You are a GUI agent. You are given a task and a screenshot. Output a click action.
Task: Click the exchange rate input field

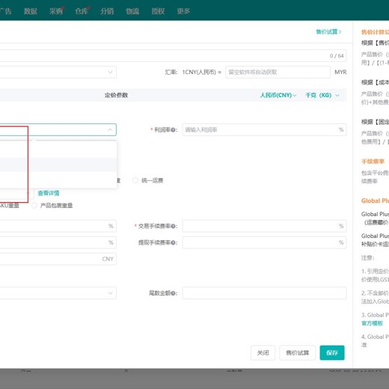[278, 72]
